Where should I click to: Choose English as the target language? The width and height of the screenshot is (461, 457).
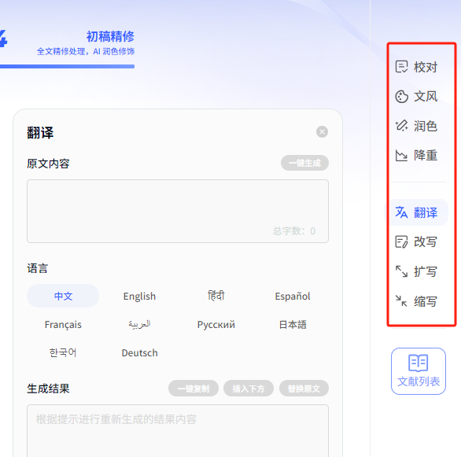139,296
